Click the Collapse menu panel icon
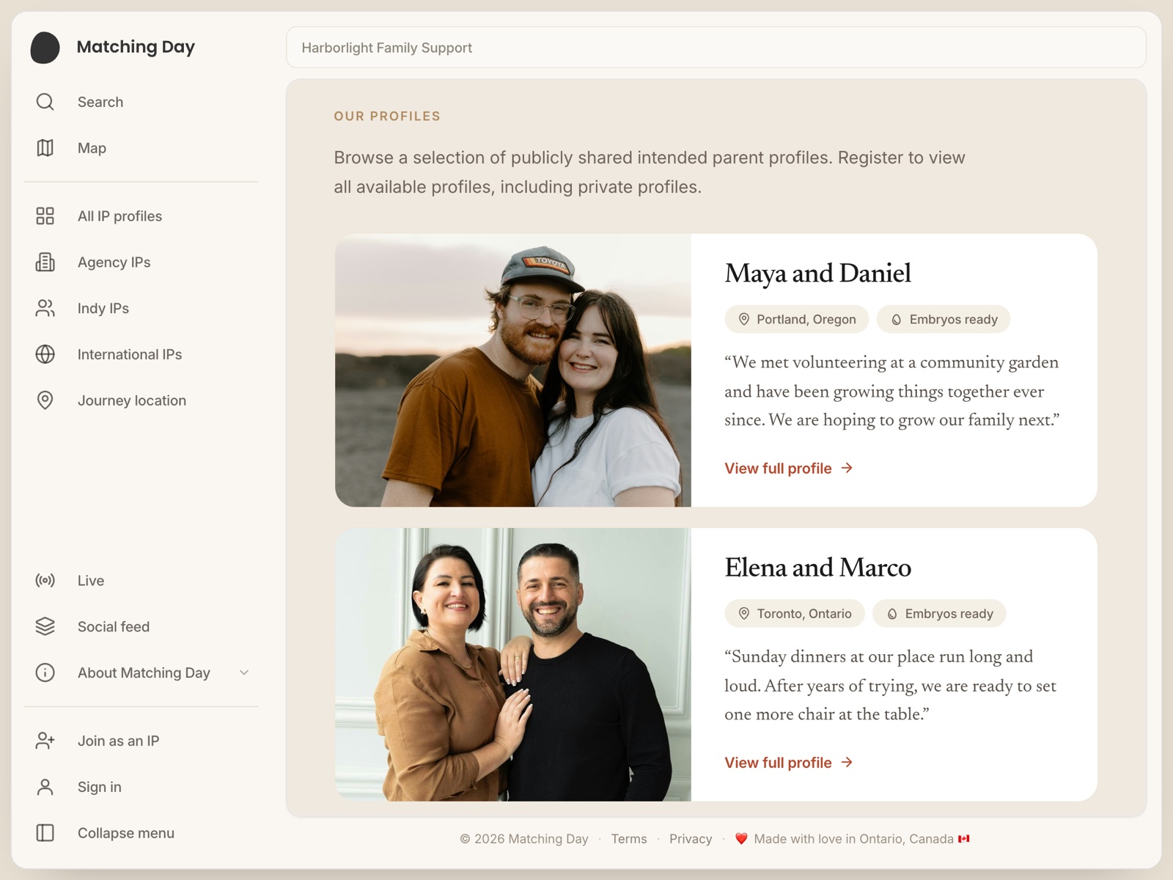The height and width of the screenshot is (880, 1173). click(45, 833)
